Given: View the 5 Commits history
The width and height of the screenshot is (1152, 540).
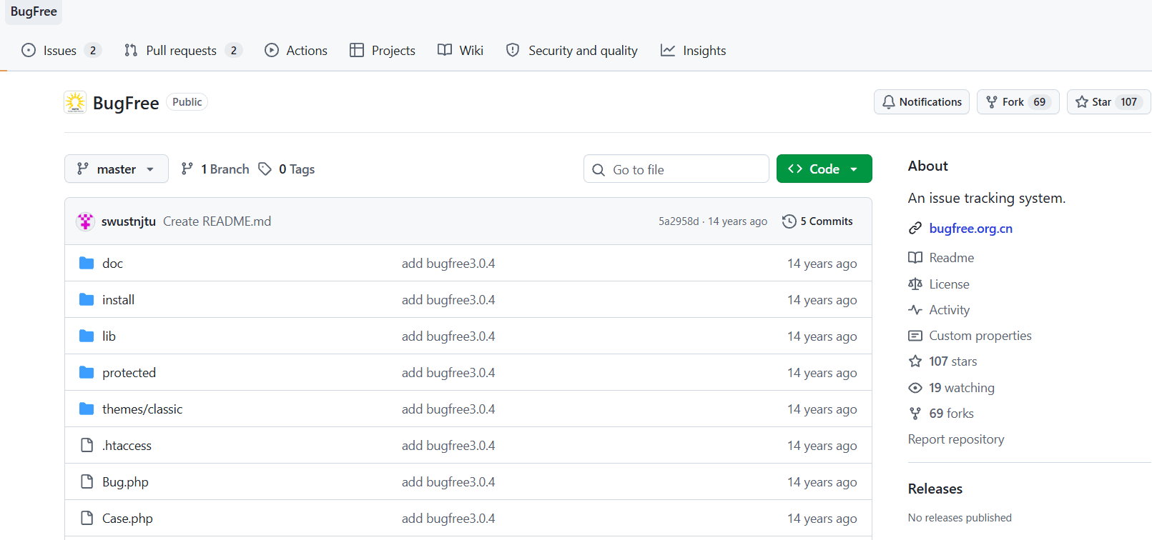Looking at the screenshot, I should [818, 221].
